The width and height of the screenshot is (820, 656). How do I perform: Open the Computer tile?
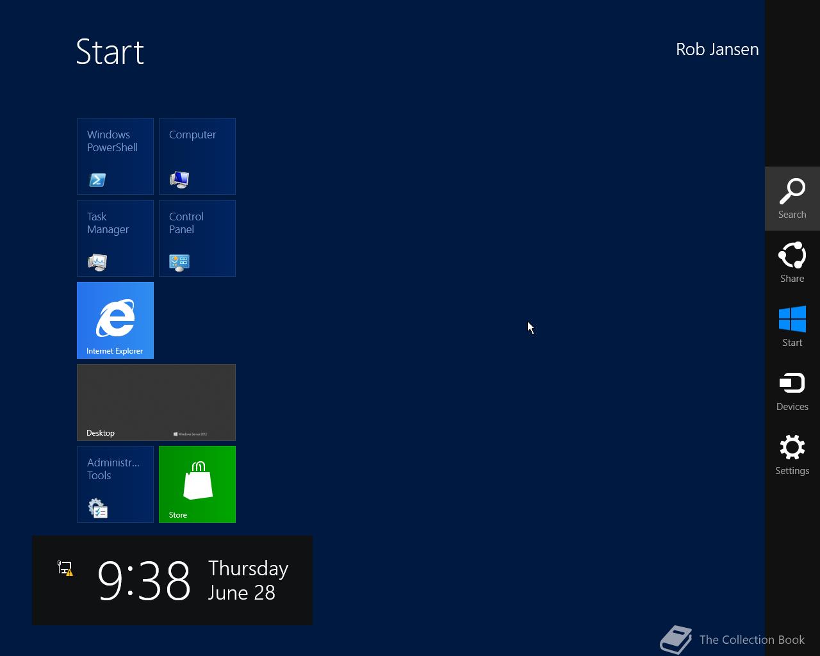pyautogui.click(x=197, y=156)
